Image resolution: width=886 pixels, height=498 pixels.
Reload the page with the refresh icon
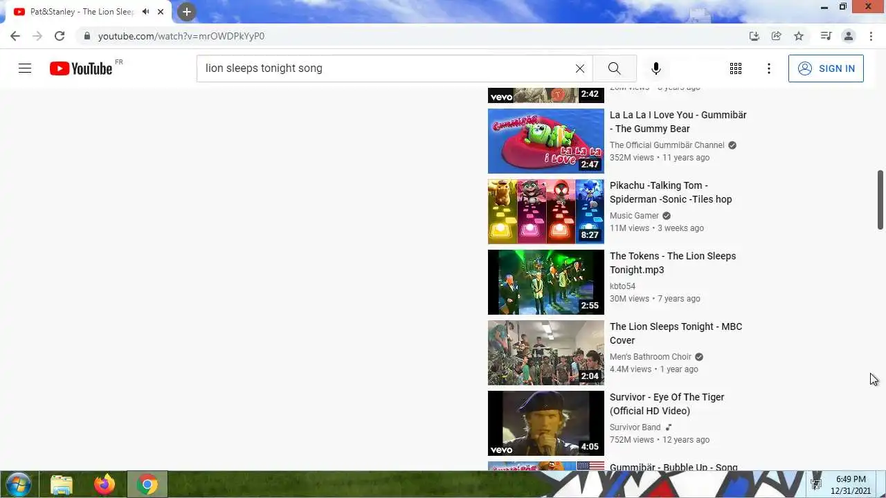coord(60,36)
